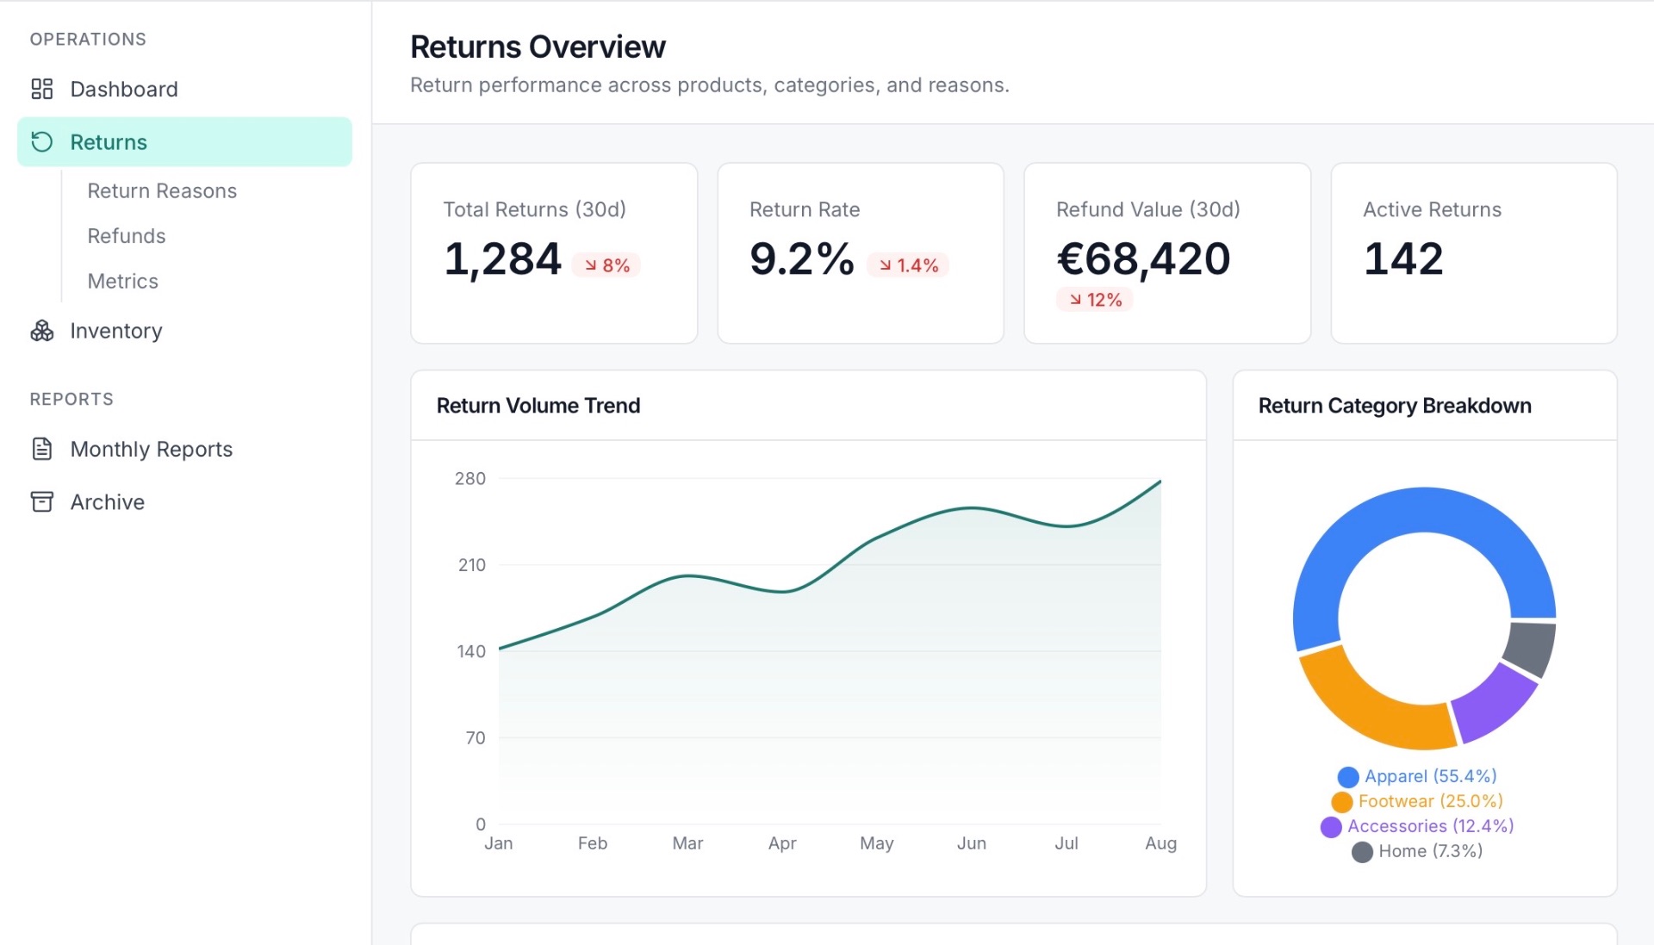Screen dimensions: 1654x945
Task: Open Monthly Reports
Action: point(184,449)
